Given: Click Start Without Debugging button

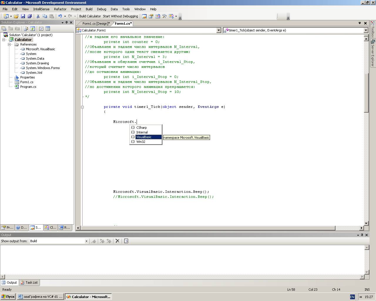Looking at the screenshot, I should [x=120, y=16].
